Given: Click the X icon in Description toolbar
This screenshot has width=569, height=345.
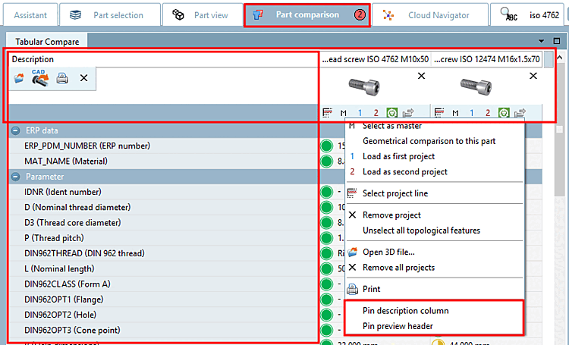Looking at the screenshot, I should 83,78.
